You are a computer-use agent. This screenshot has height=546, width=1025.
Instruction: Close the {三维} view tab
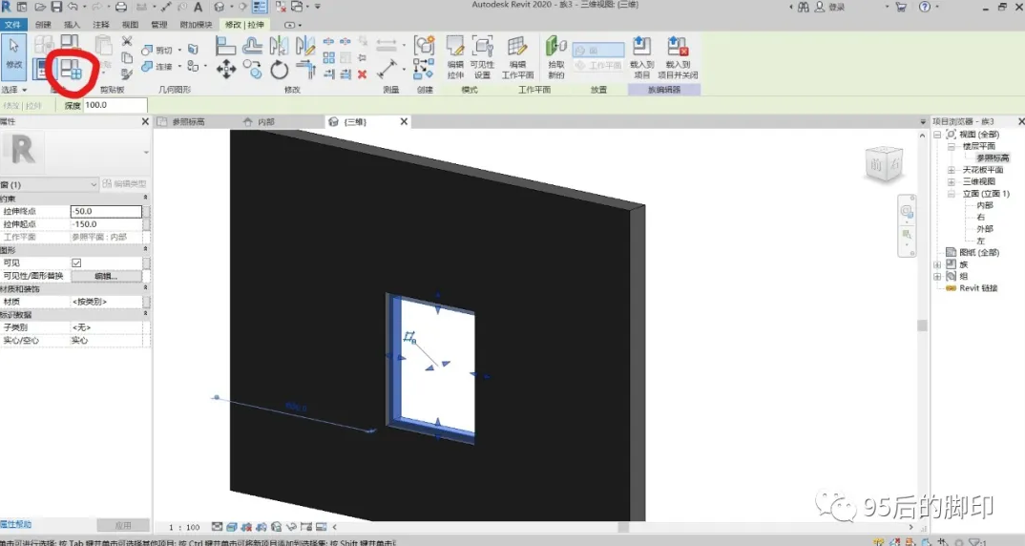click(404, 121)
